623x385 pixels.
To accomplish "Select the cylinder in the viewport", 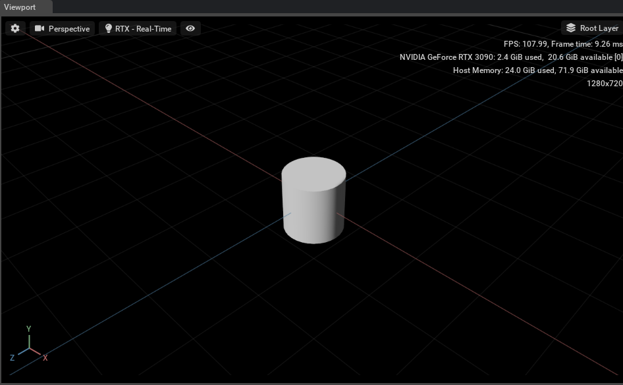I will pyautogui.click(x=314, y=199).
